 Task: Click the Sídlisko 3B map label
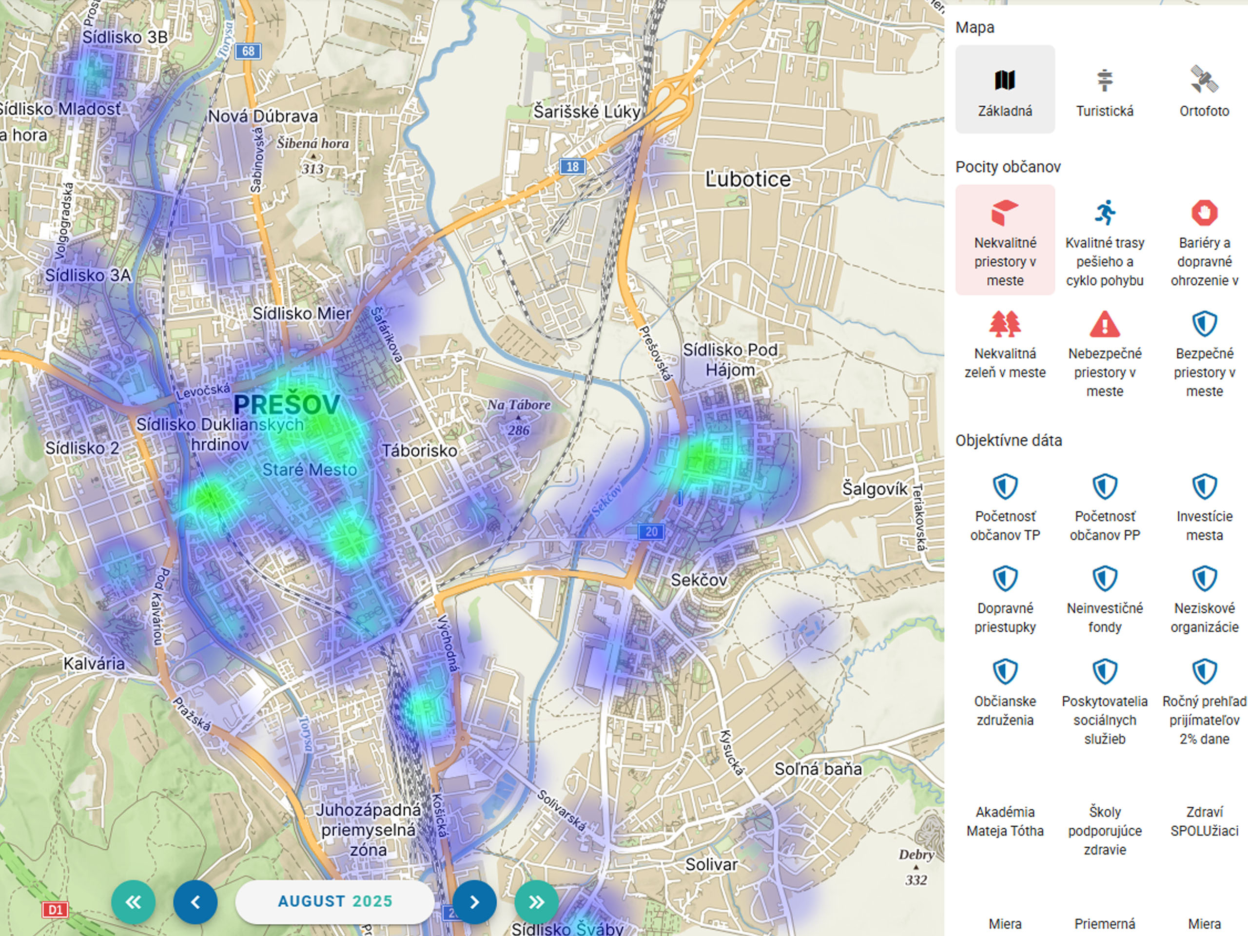click(x=125, y=37)
